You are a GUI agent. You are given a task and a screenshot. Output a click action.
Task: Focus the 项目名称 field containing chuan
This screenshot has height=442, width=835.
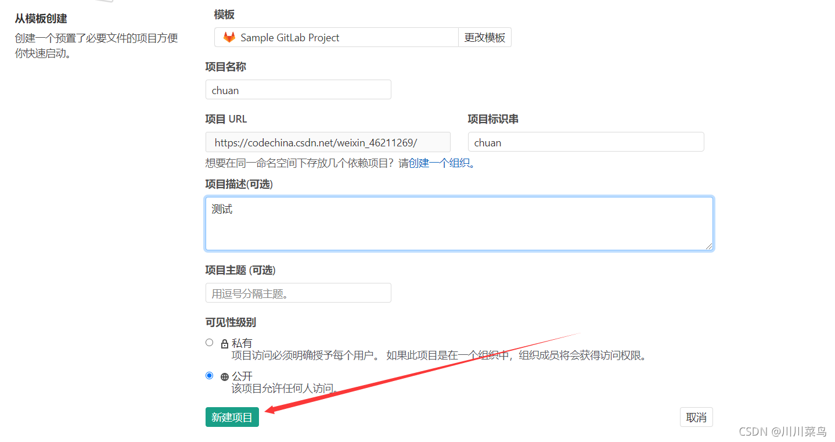[298, 90]
